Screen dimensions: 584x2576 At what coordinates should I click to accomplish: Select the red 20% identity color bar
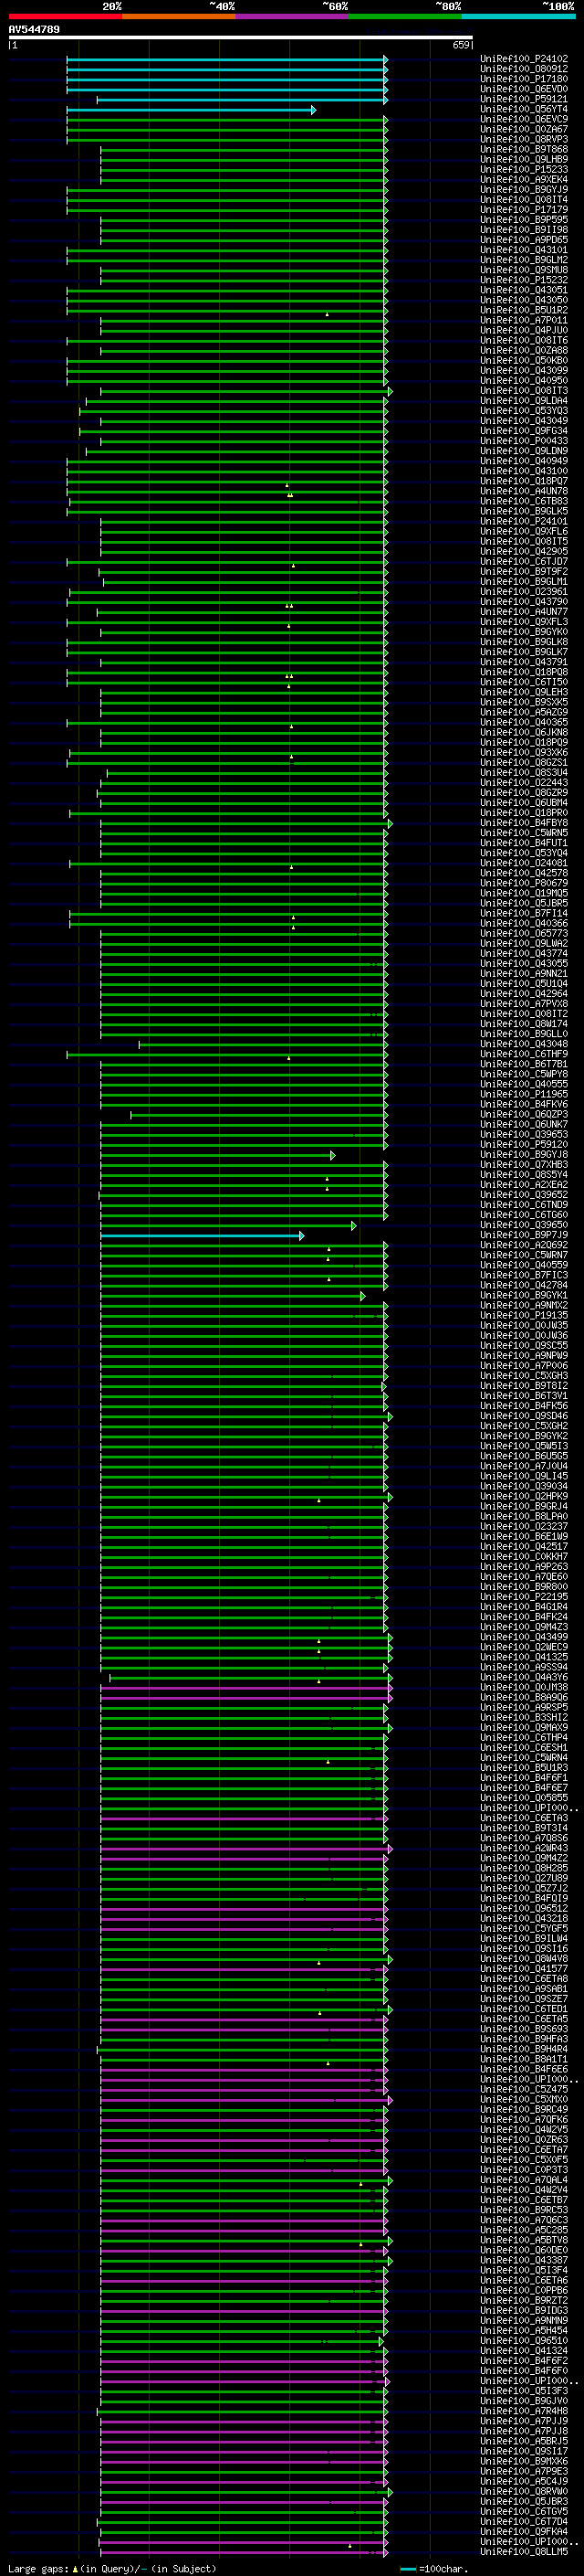[65, 16]
